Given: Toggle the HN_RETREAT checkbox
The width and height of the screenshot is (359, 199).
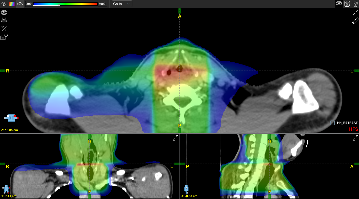Looking at the screenshot, I should click(x=333, y=123).
